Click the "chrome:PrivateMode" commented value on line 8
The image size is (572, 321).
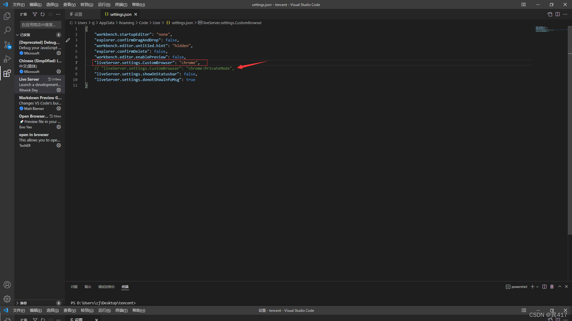(209, 68)
